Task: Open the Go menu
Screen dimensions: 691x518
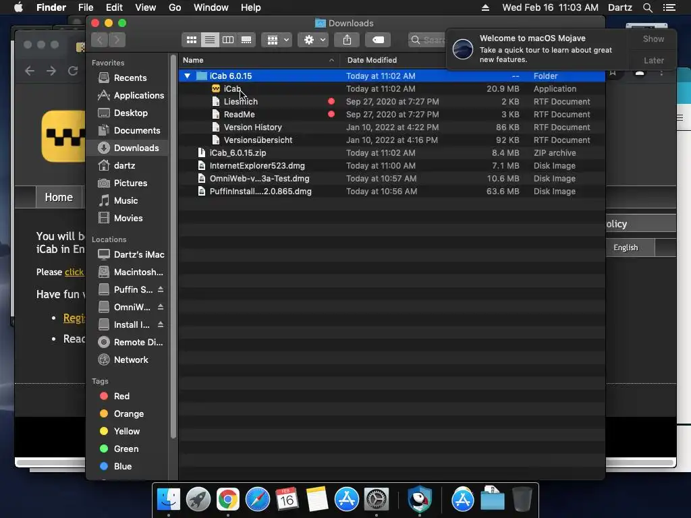Action: point(175,7)
